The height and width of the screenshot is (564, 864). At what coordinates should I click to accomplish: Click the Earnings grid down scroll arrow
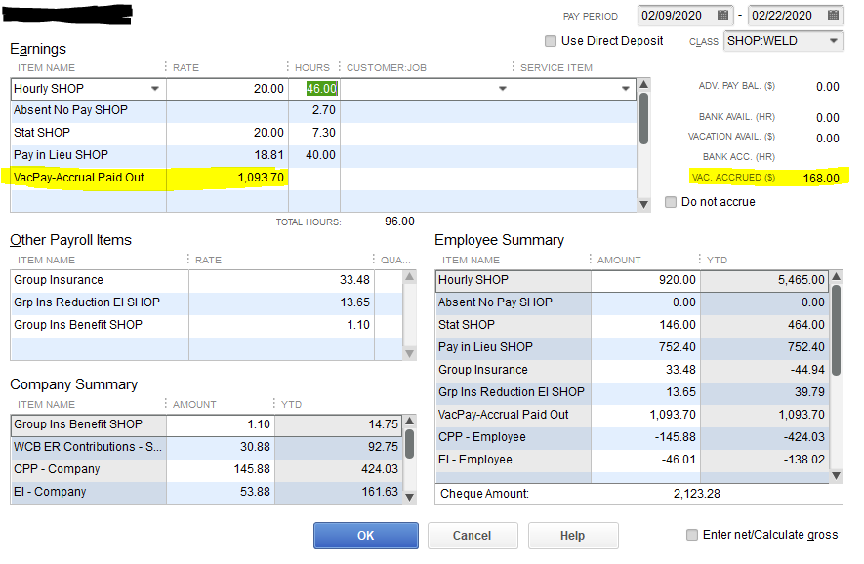[x=641, y=203]
